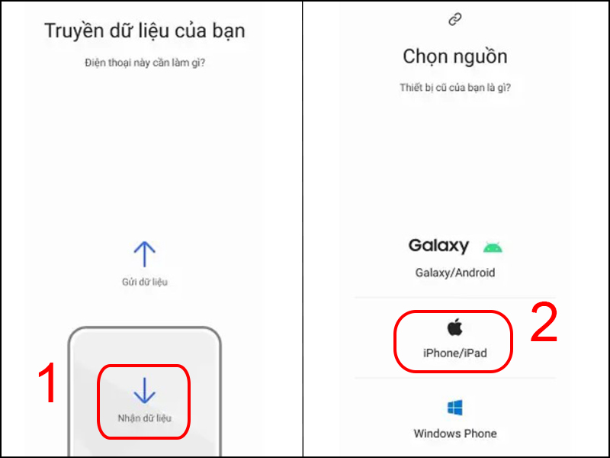
Task: Click the gray phone outline illustration's top edge
Action: pos(145,328)
